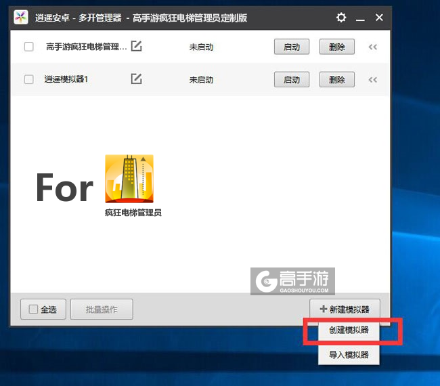Edit name of 逍遥模拟器1
The width and height of the screenshot is (440, 386).
pyautogui.click(x=136, y=79)
